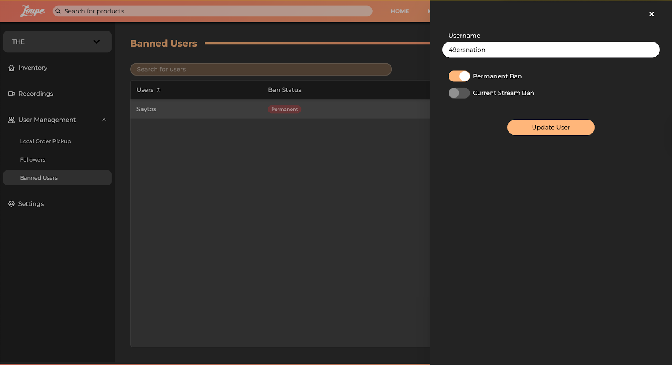Open the Followers page
This screenshot has height=365, width=672.
point(32,160)
